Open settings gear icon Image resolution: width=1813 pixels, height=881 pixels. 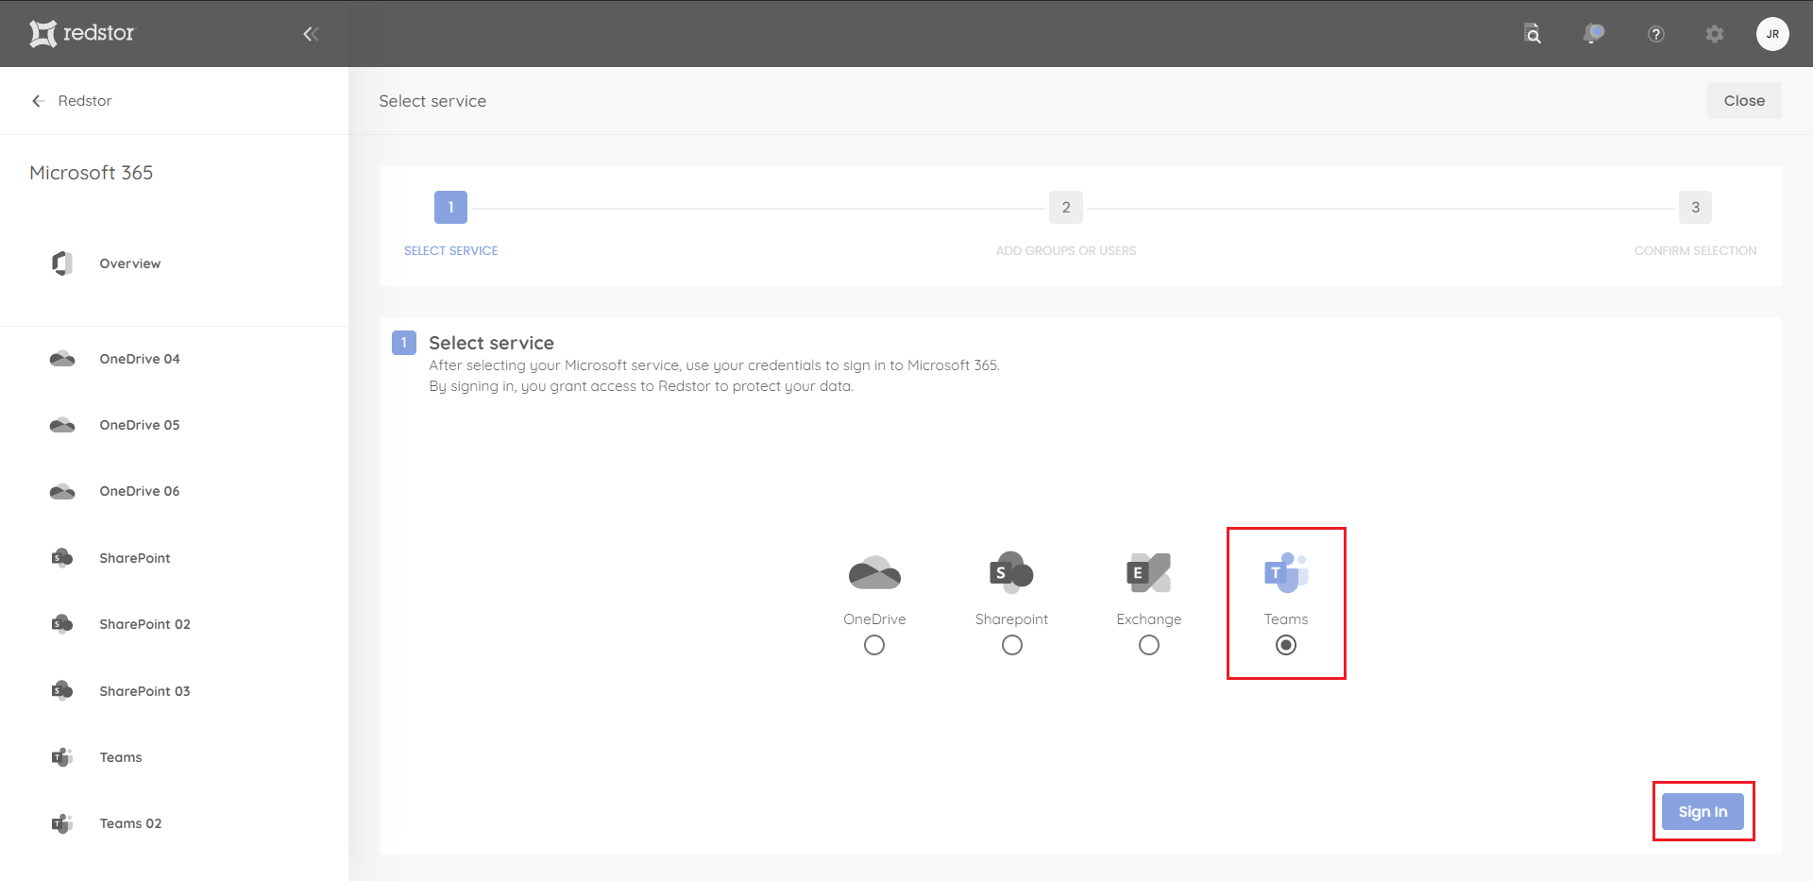click(1715, 34)
